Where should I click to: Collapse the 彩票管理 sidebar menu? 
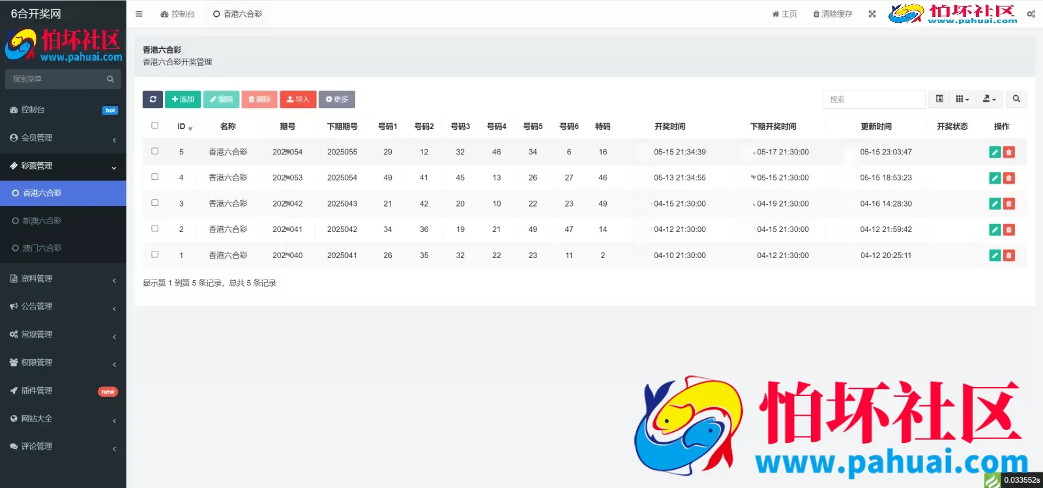point(63,166)
